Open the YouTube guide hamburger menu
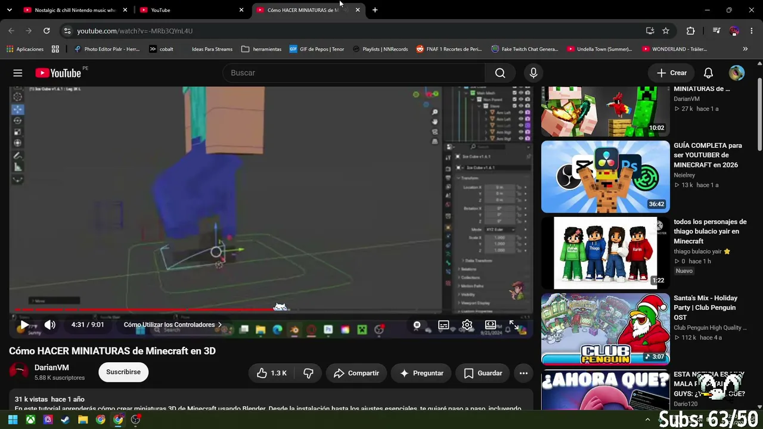 [18, 73]
